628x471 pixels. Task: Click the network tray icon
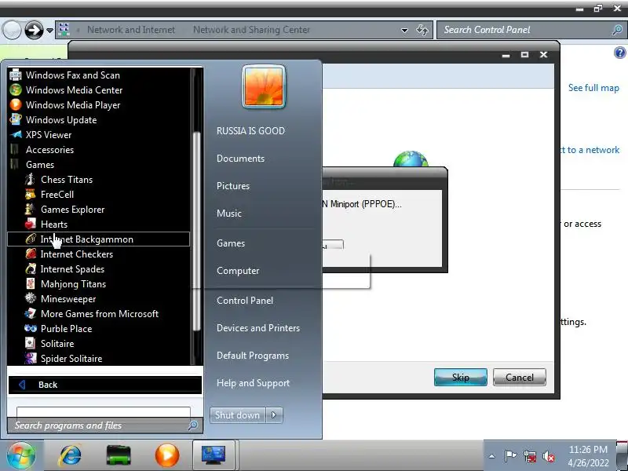pyautogui.click(x=530, y=456)
